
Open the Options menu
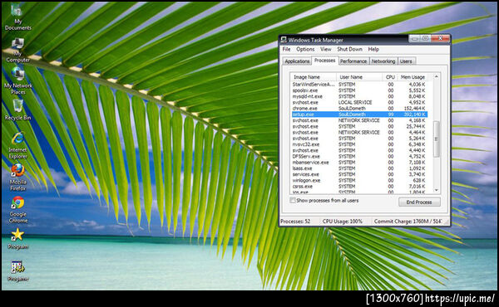305,49
